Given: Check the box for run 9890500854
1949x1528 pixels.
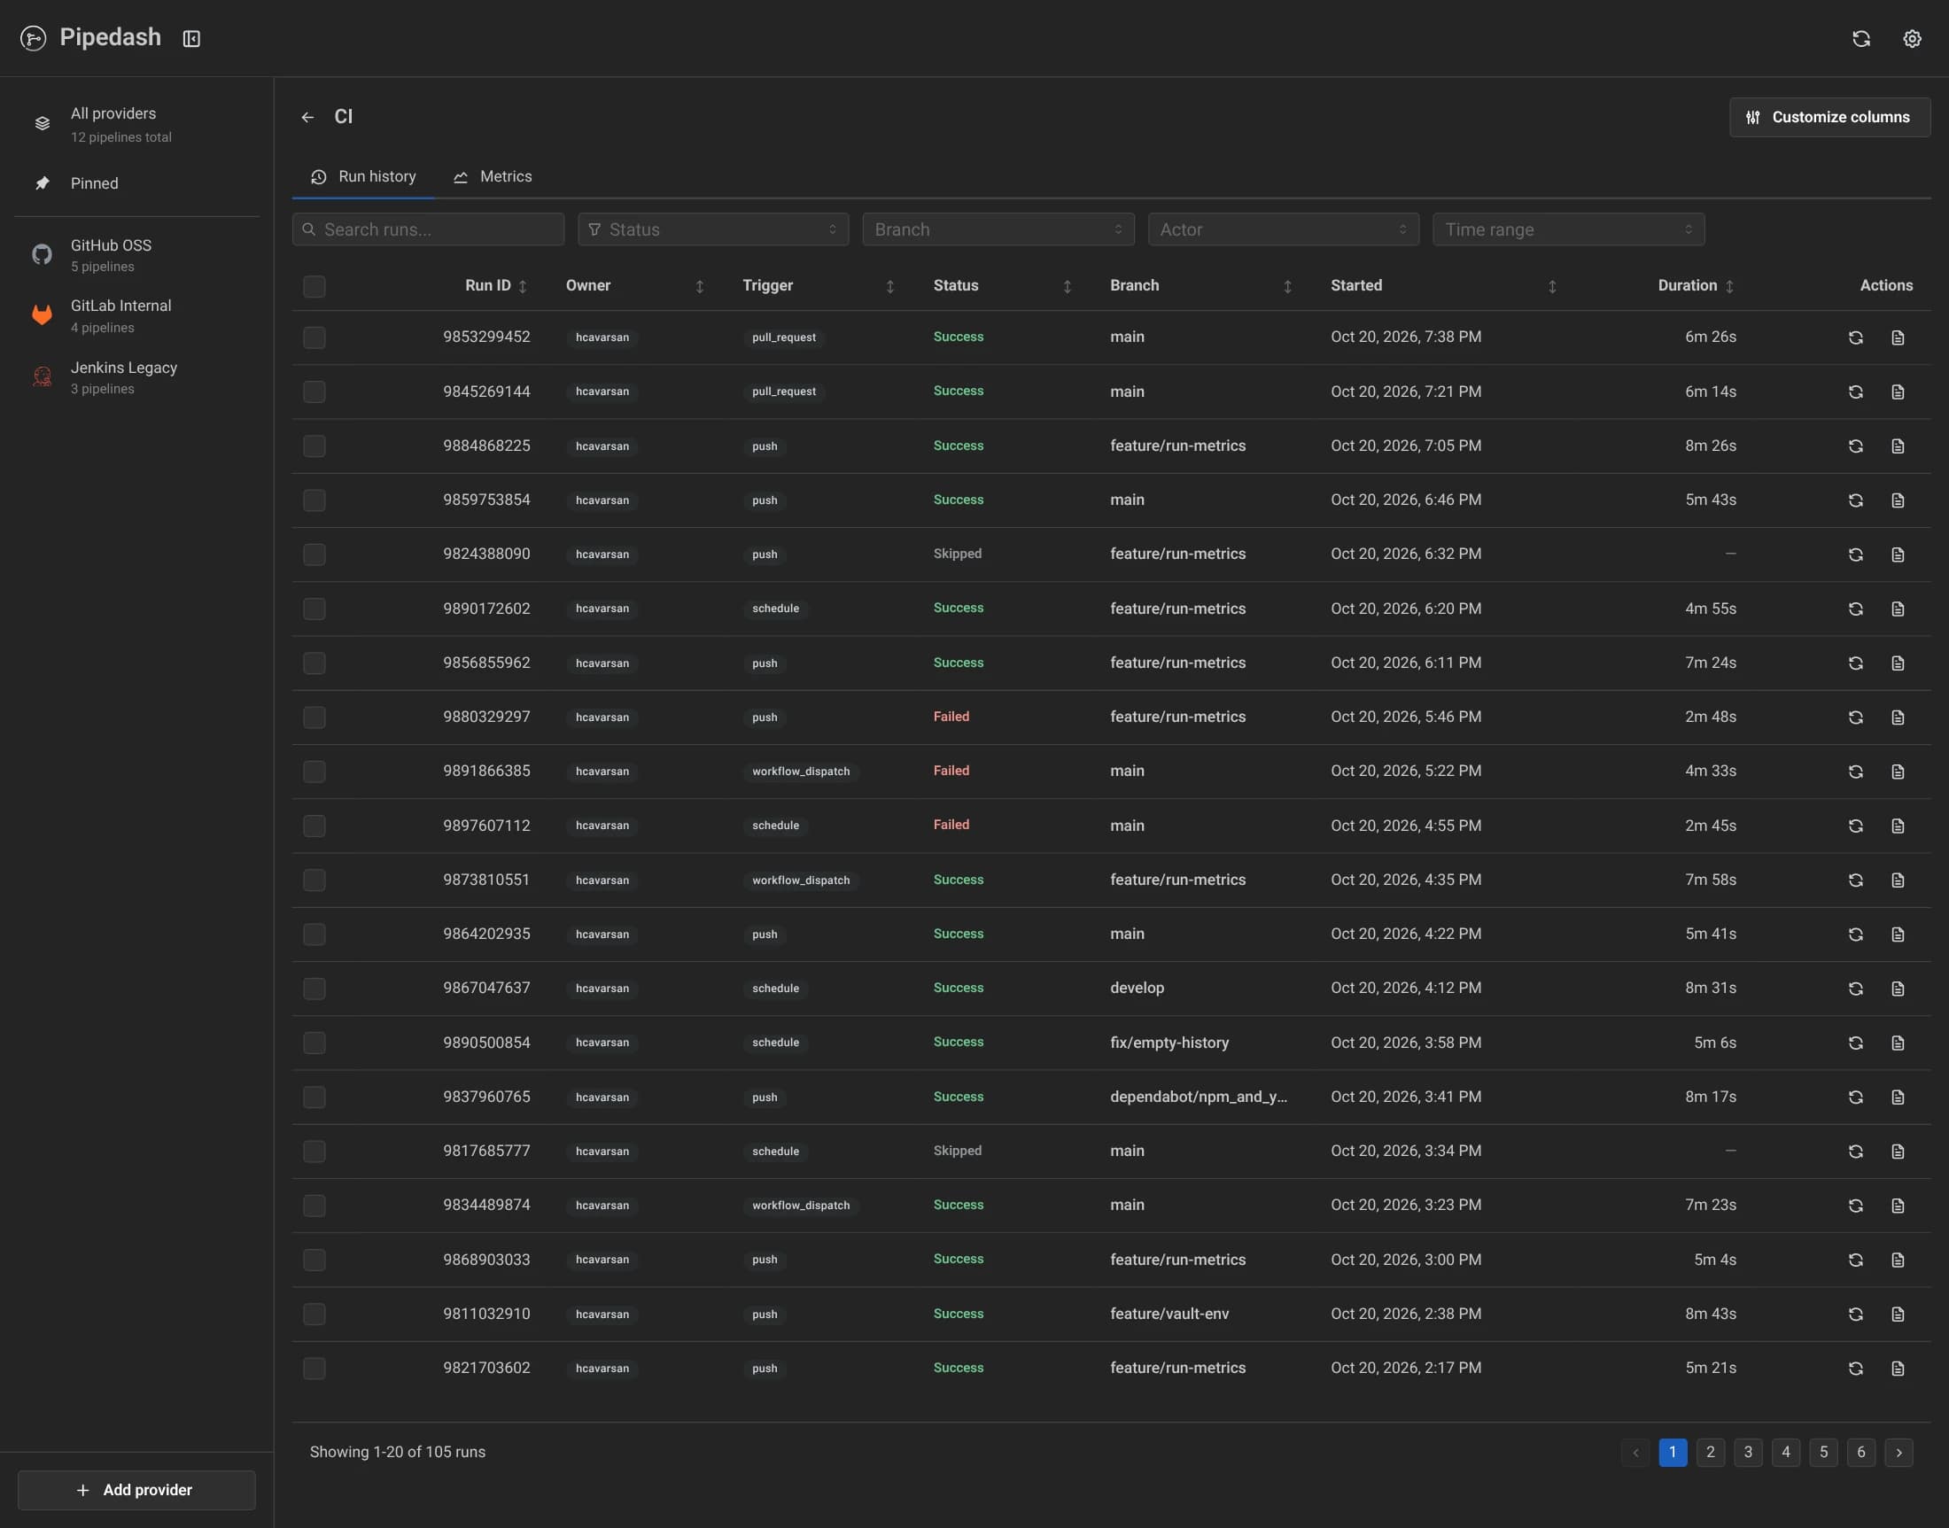Looking at the screenshot, I should click(x=314, y=1043).
